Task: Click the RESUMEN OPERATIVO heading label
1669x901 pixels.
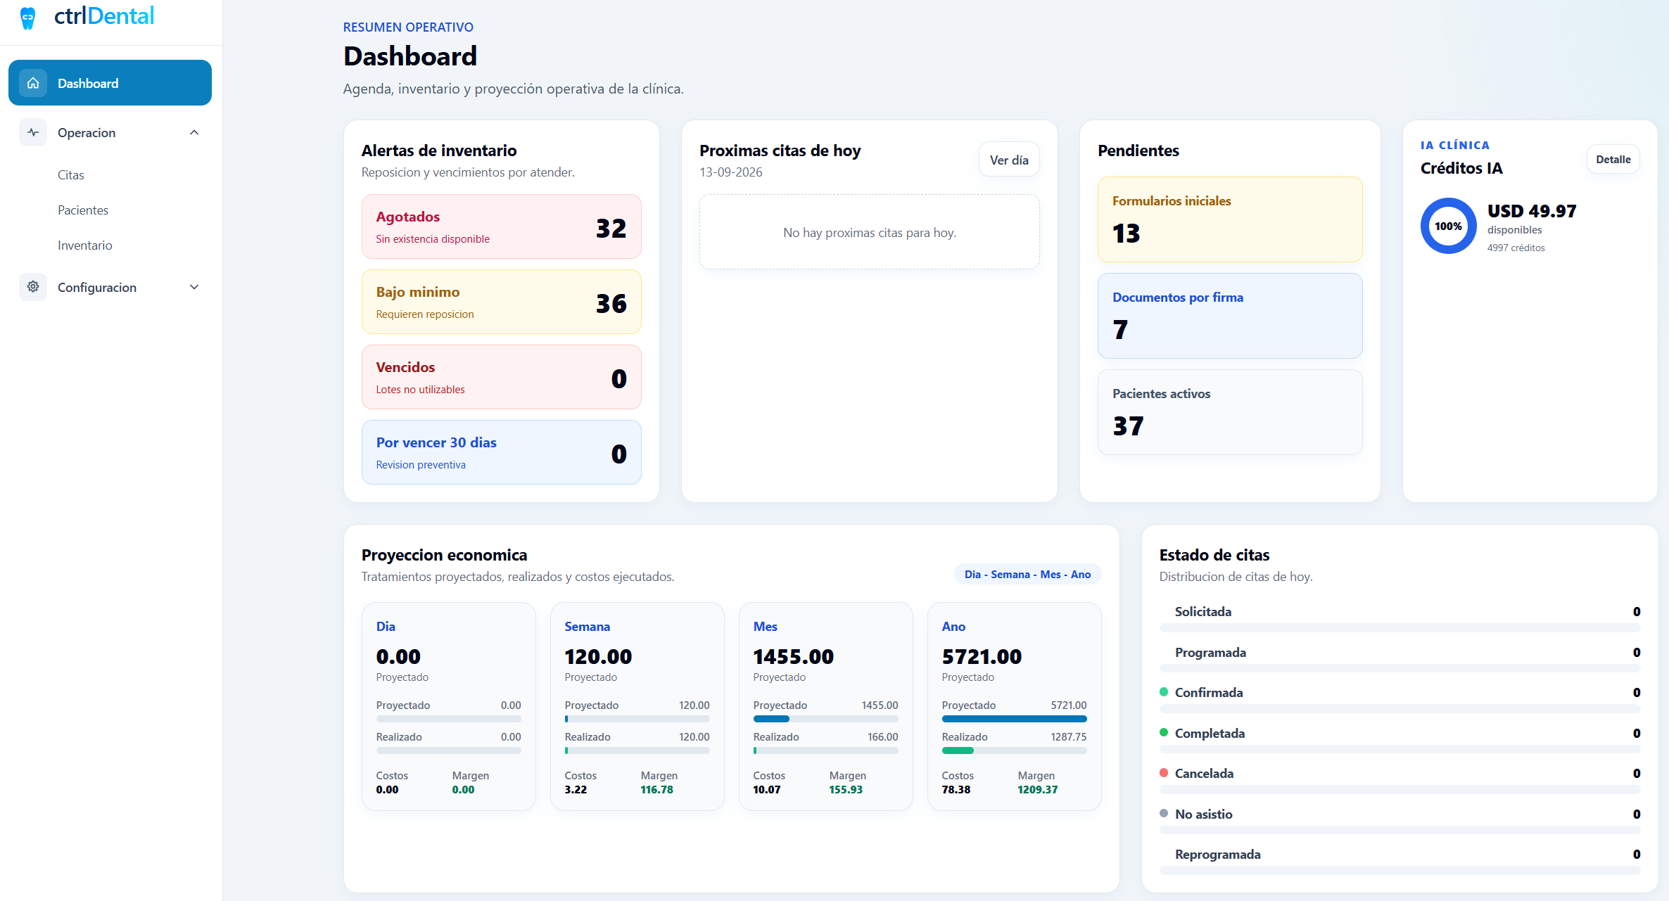Action: (408, 27)
